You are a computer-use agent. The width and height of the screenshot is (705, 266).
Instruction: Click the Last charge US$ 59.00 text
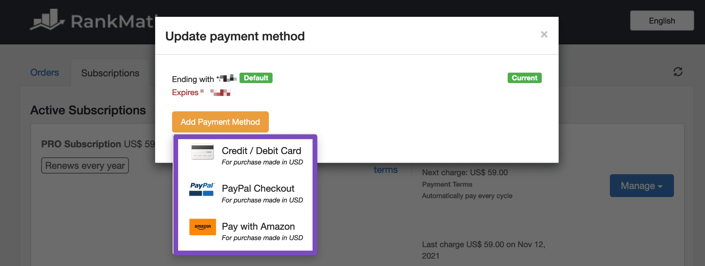pyautogui.click(x=484, y=250)
